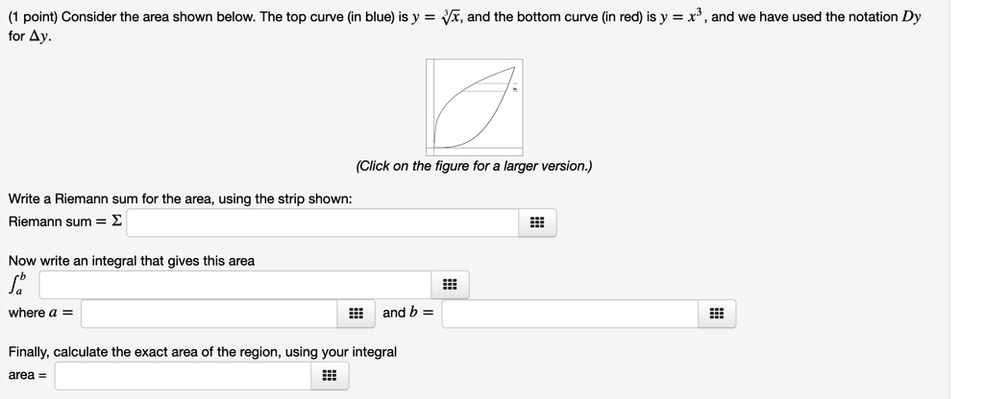Select the input box for a
Viewport: 984px width, 399px height.
pyautogui.click(x=209, y=314)
